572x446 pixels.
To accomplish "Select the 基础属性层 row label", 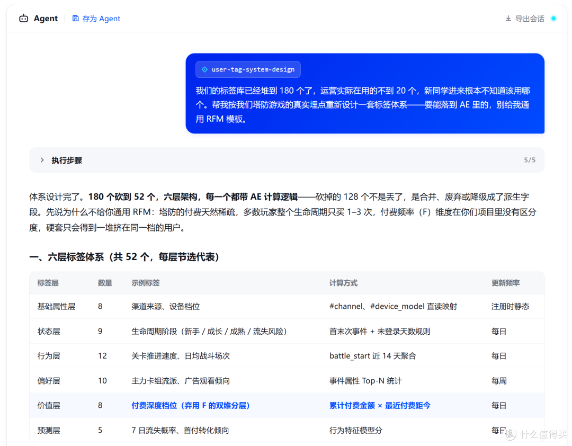I will pos(56,306).
